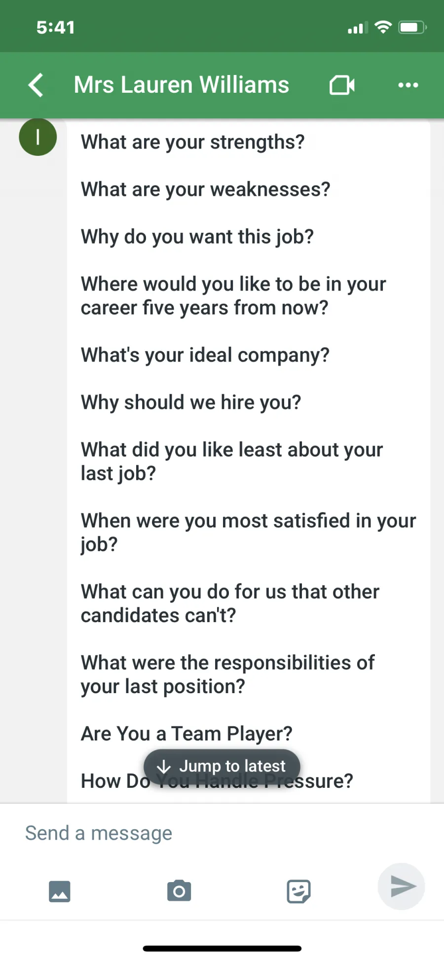The image size is (444, 961).
Task: Tap the home indicator bar at bottom
Action: [222, 948]
